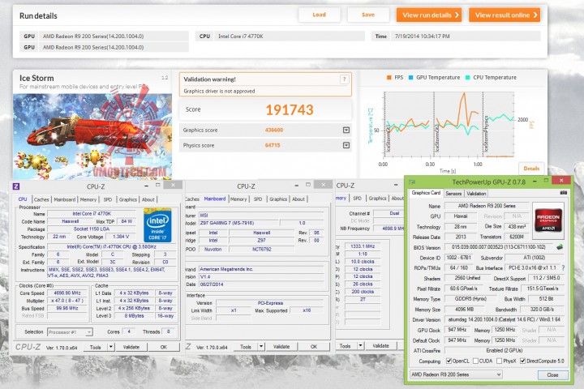Viewport: 584px width, 389px height.
Task: Expand the Graphics score details arrow
Action: coord(346,130)
